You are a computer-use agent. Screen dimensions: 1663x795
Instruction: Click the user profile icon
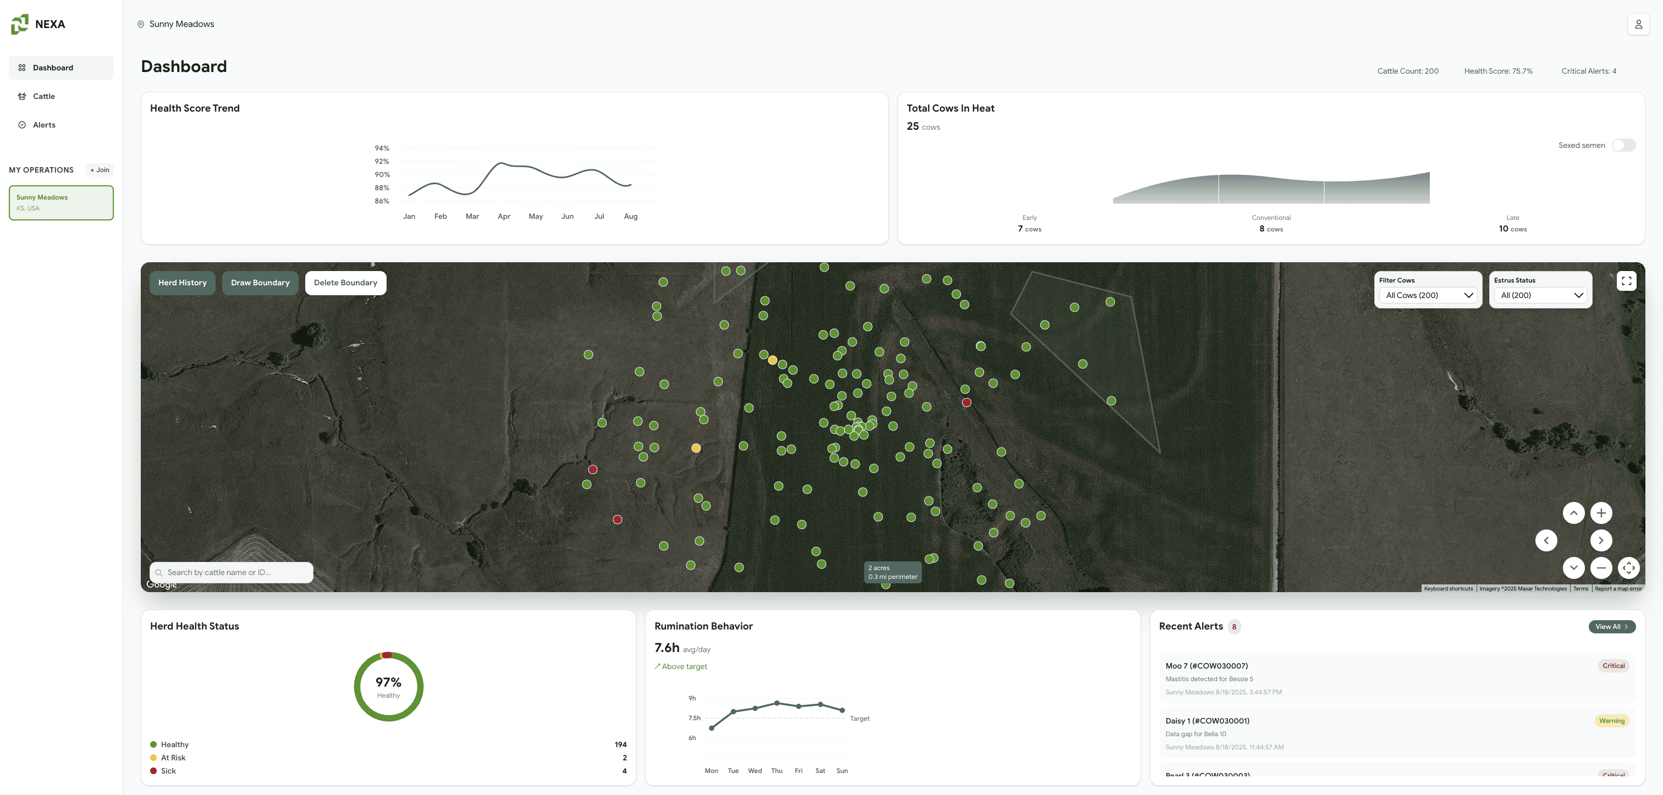tap(1638, 25)
